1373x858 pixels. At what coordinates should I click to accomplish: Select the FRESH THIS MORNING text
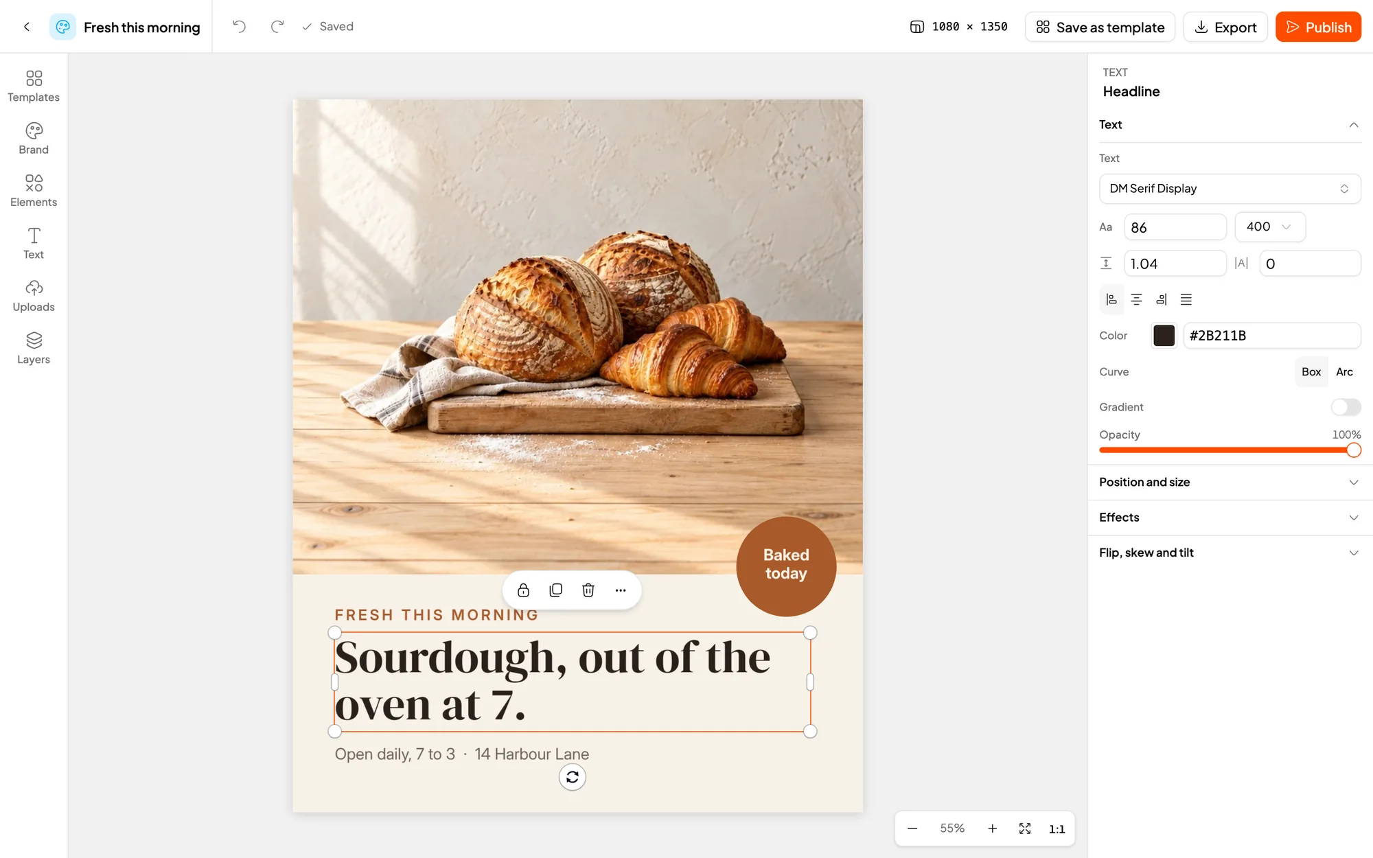(437, 615)
